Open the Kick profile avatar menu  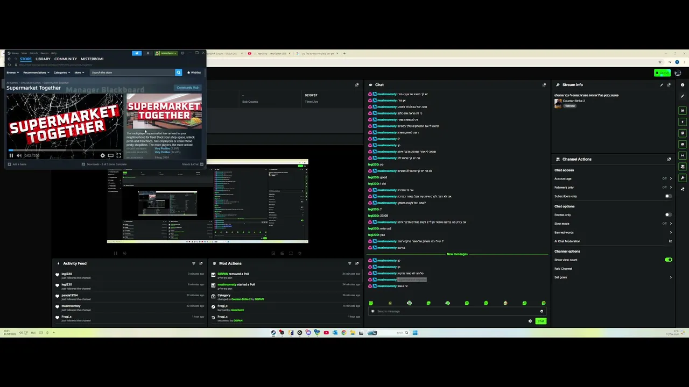(x=678, y=73)
